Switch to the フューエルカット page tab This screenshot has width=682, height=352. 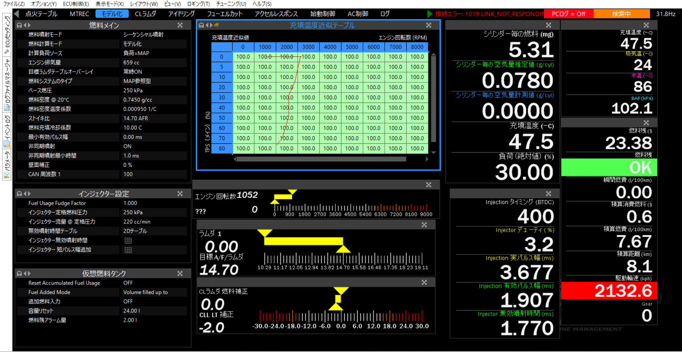click(x=224, y=14)
